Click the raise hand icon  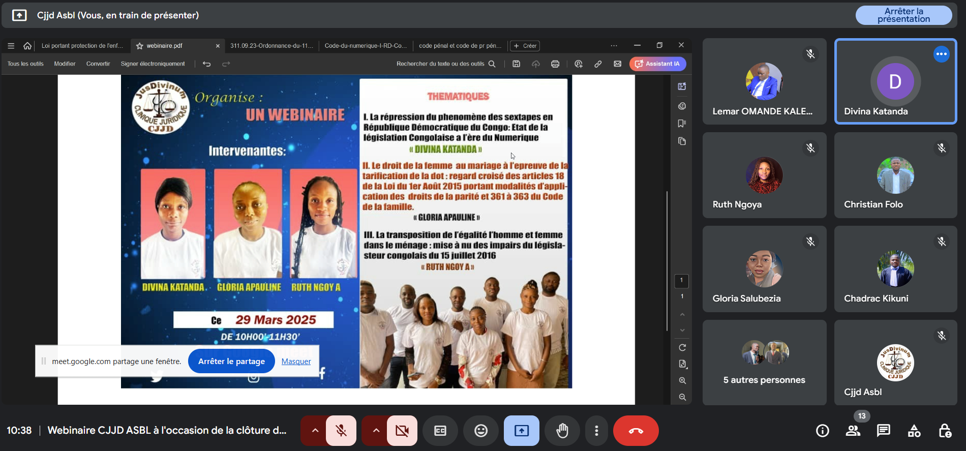[x=562, y=431]
